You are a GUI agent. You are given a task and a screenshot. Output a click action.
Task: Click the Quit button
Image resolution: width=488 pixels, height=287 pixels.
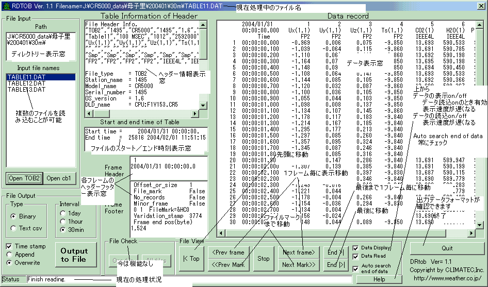tap(447, 248)
